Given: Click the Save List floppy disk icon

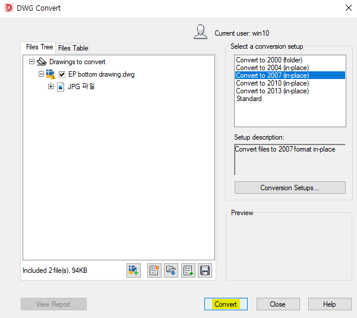Looking at the screenshot, I should 205,270.
